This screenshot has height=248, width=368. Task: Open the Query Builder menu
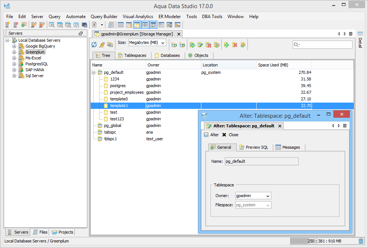click(x=104, y=17)
